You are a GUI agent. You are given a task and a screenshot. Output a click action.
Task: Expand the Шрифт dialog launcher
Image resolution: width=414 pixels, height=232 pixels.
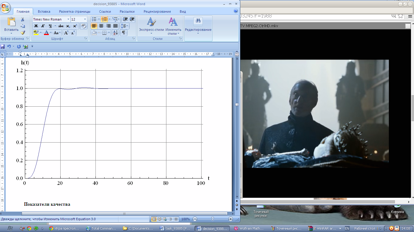tap(85, 39)
